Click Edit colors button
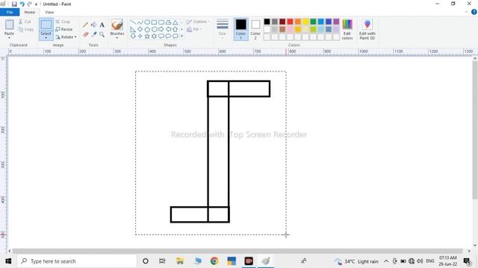This screenshot has width=478, height=268. coord(347,29)
